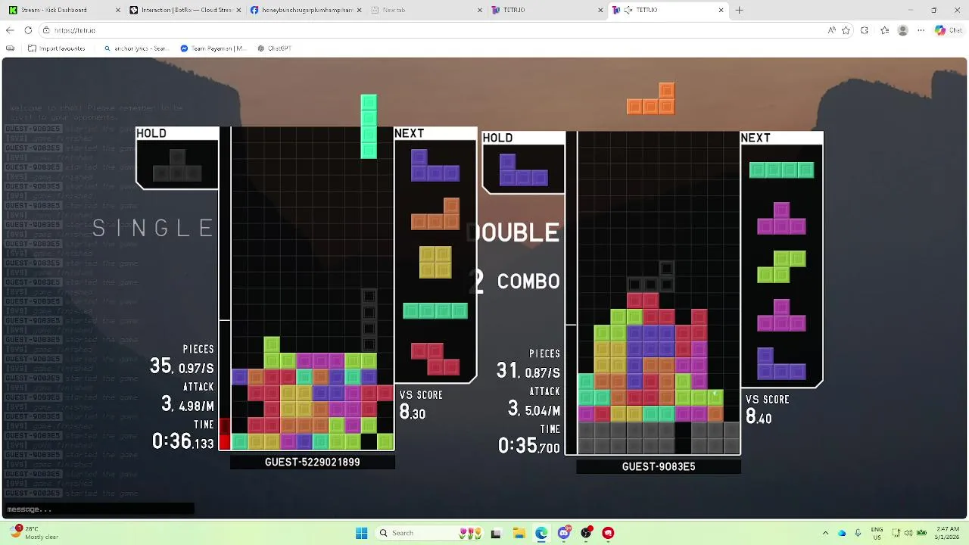Click the left VS SCORE value 8.30
Image resolution: width=969 pixels, height=545 pixels.
[x=413, y=413]
